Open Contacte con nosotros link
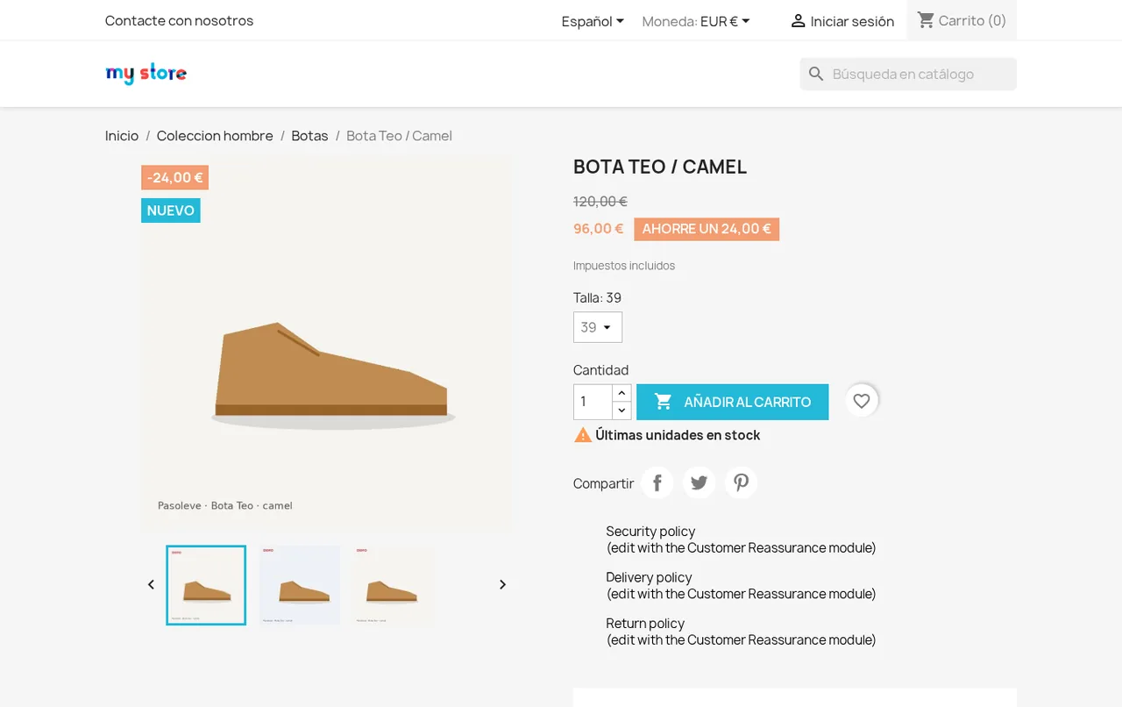Image resolution: width=1122 pixels, height=707 pixels. click(x=179, y=20)
